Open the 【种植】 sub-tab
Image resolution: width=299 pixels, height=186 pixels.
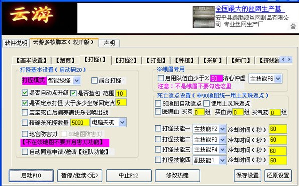[184, 60]
